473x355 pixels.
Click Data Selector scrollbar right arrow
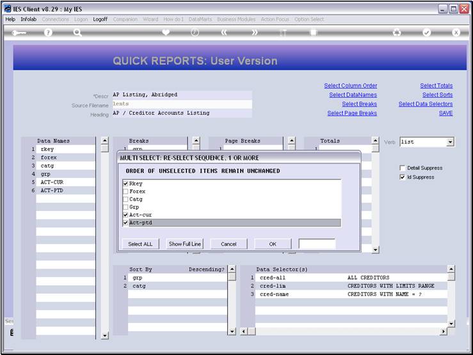click(443, 331)
